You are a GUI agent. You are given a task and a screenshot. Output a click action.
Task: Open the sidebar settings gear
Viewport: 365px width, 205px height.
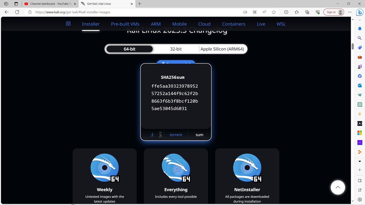coord(360,199)
